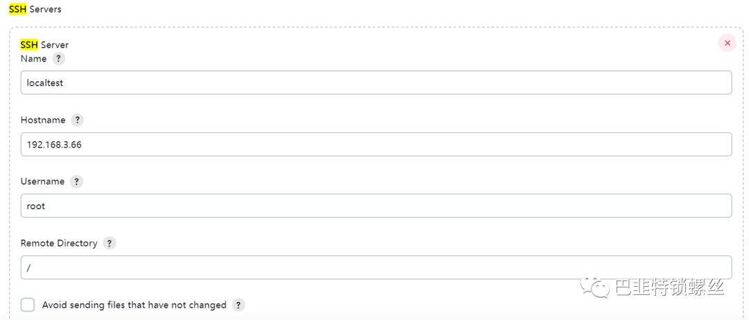Click the Remote Directory help icon
The width and height of the screenshot is (749, 320).
click(110, 243)
